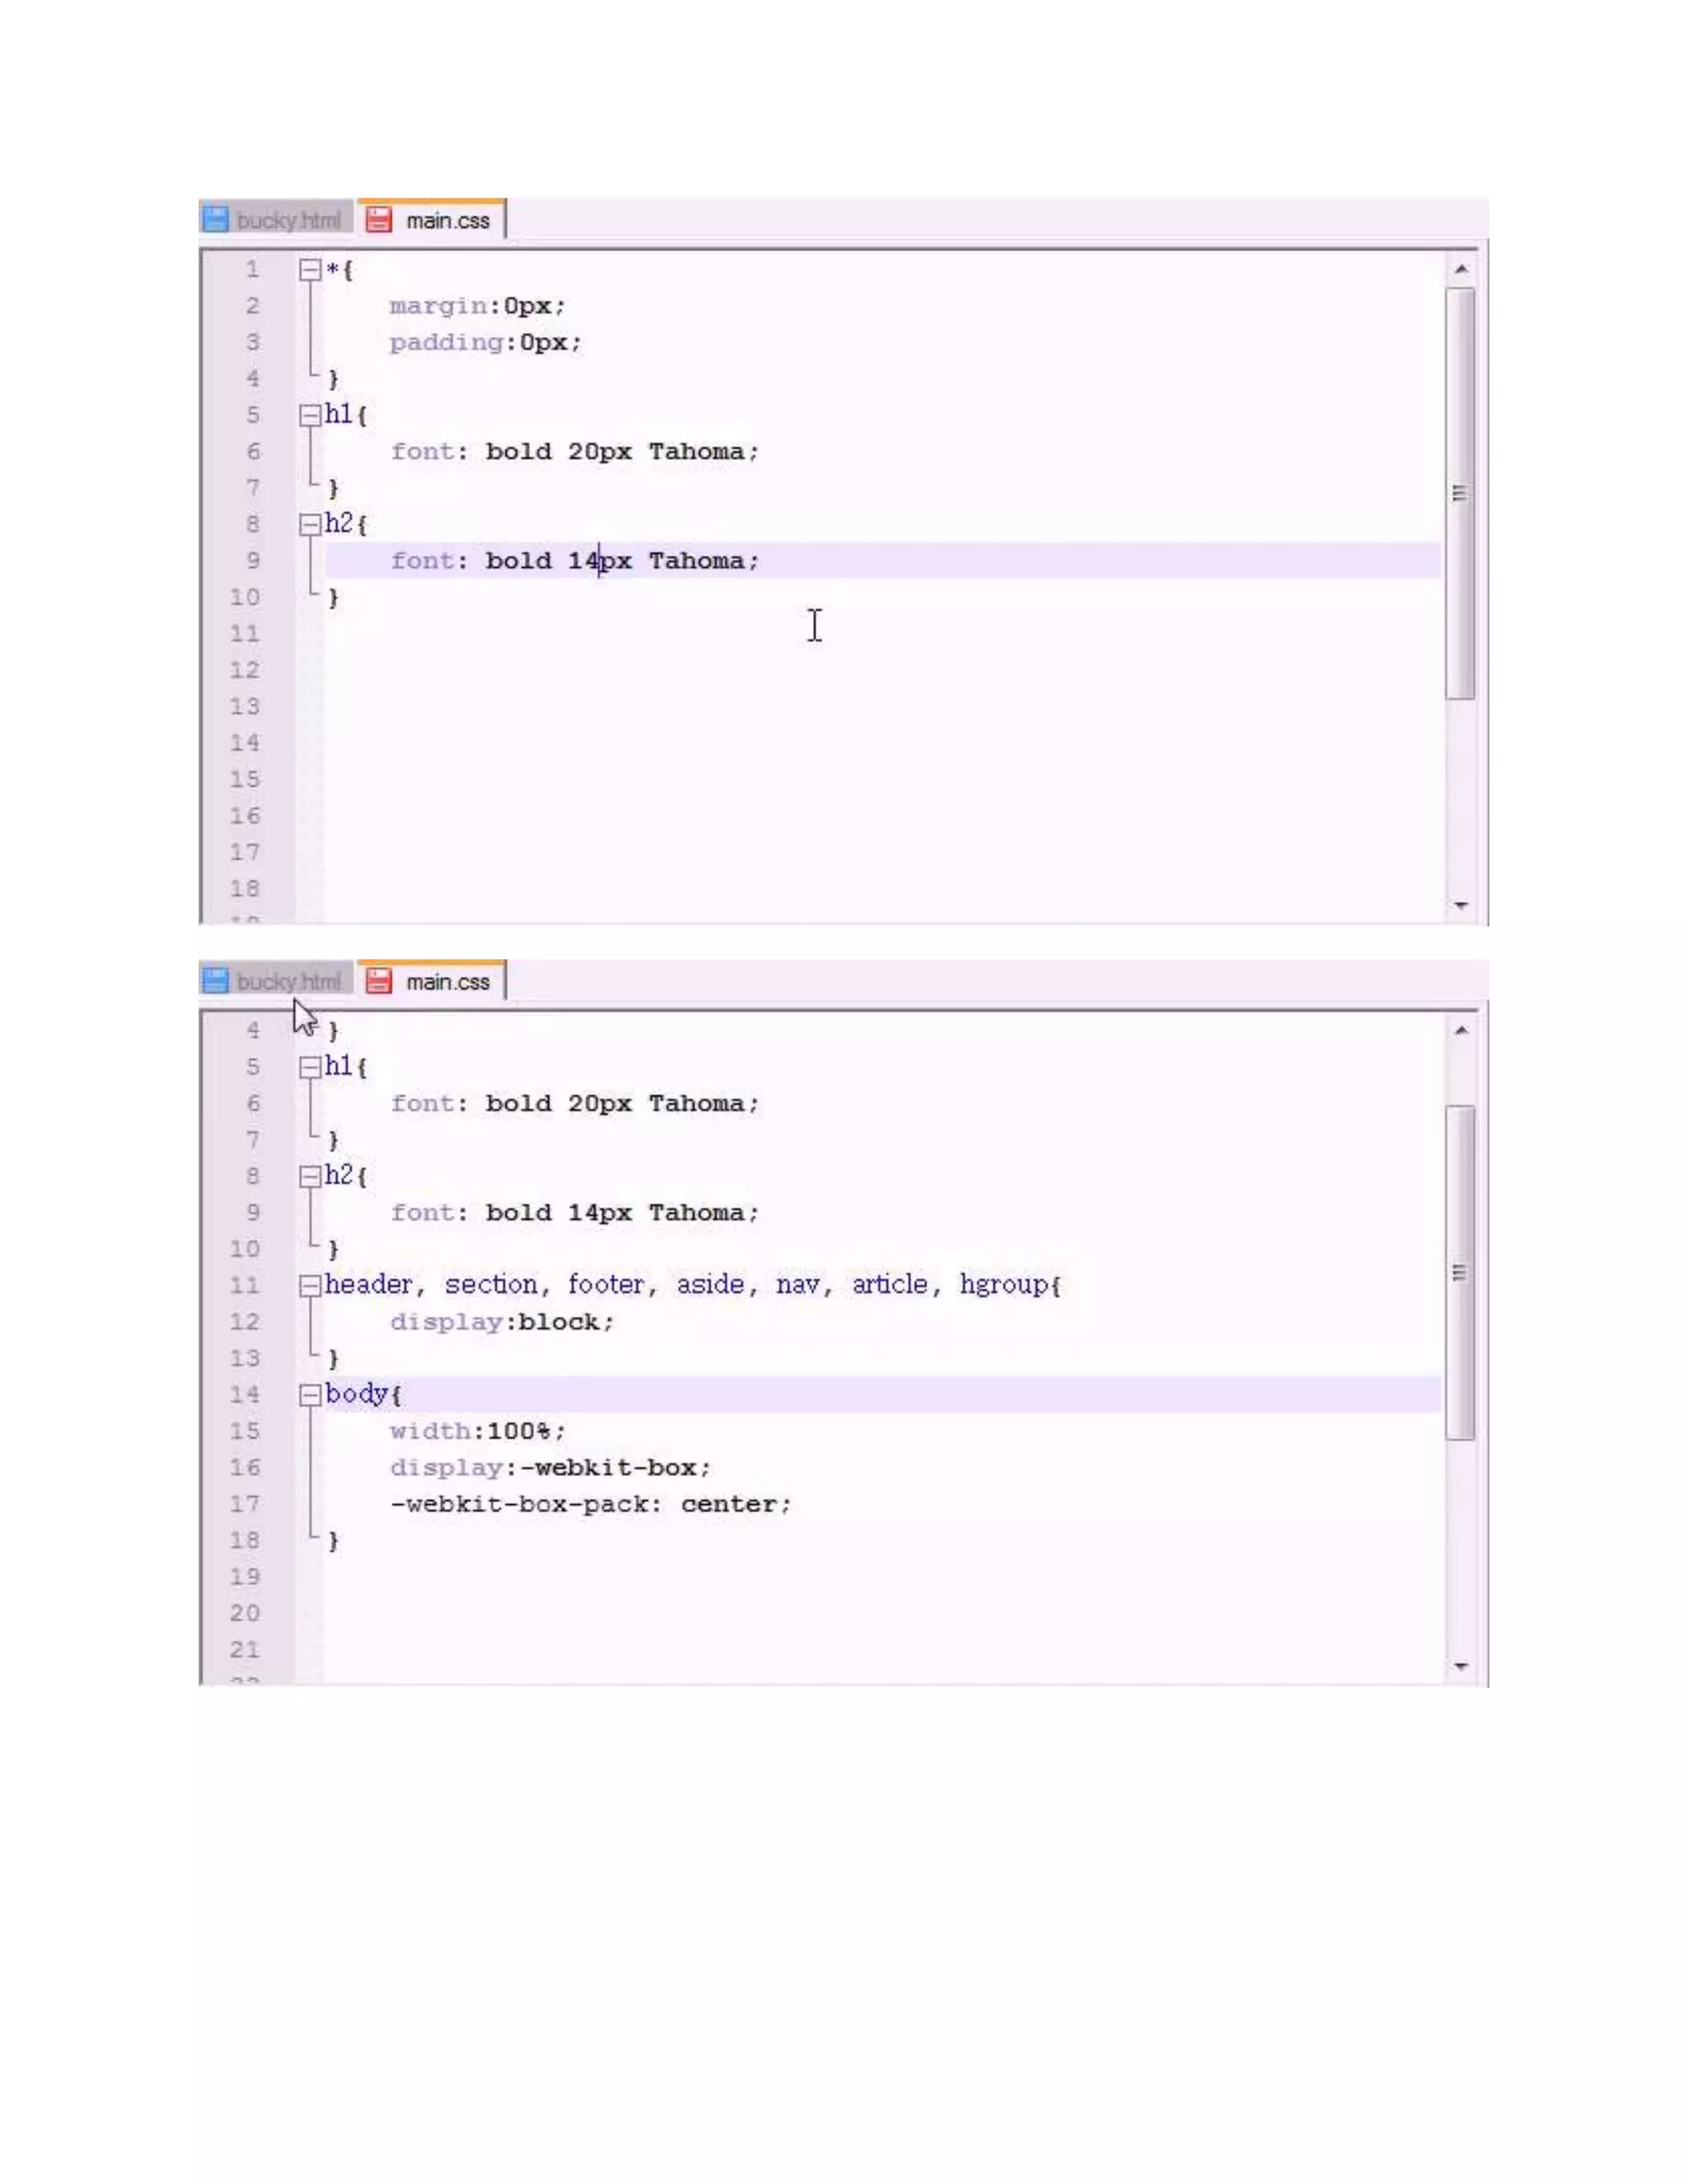
Task: Click the 'article' selector word on line 11
Action: pyautogui.click(x=890, y=1284)
